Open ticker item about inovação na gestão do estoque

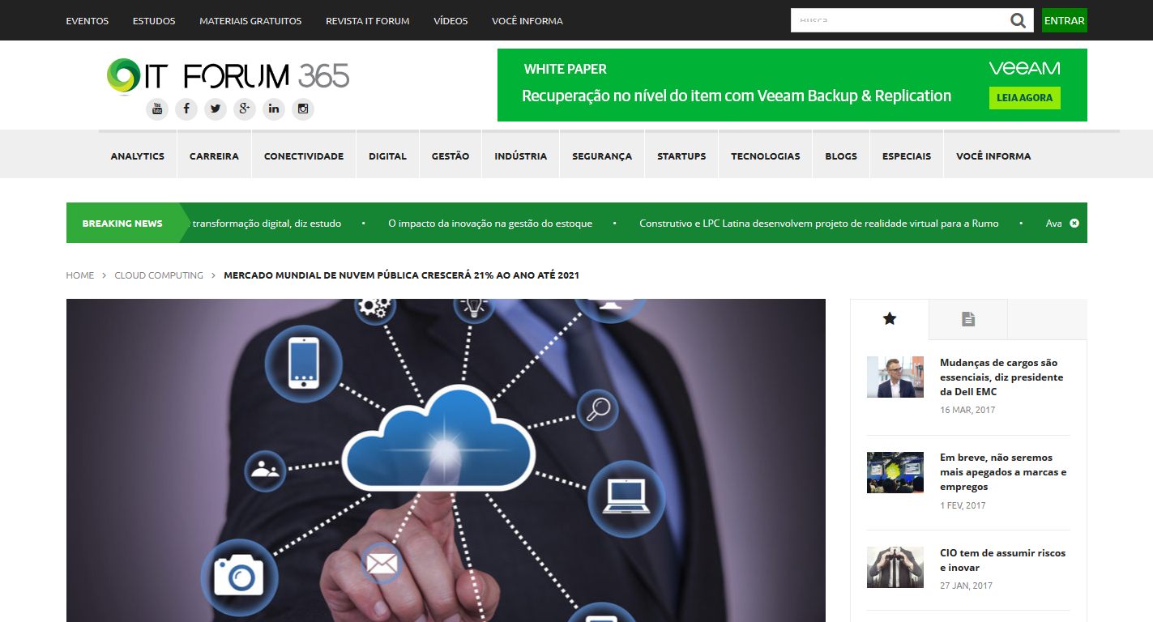coord(490,224)
